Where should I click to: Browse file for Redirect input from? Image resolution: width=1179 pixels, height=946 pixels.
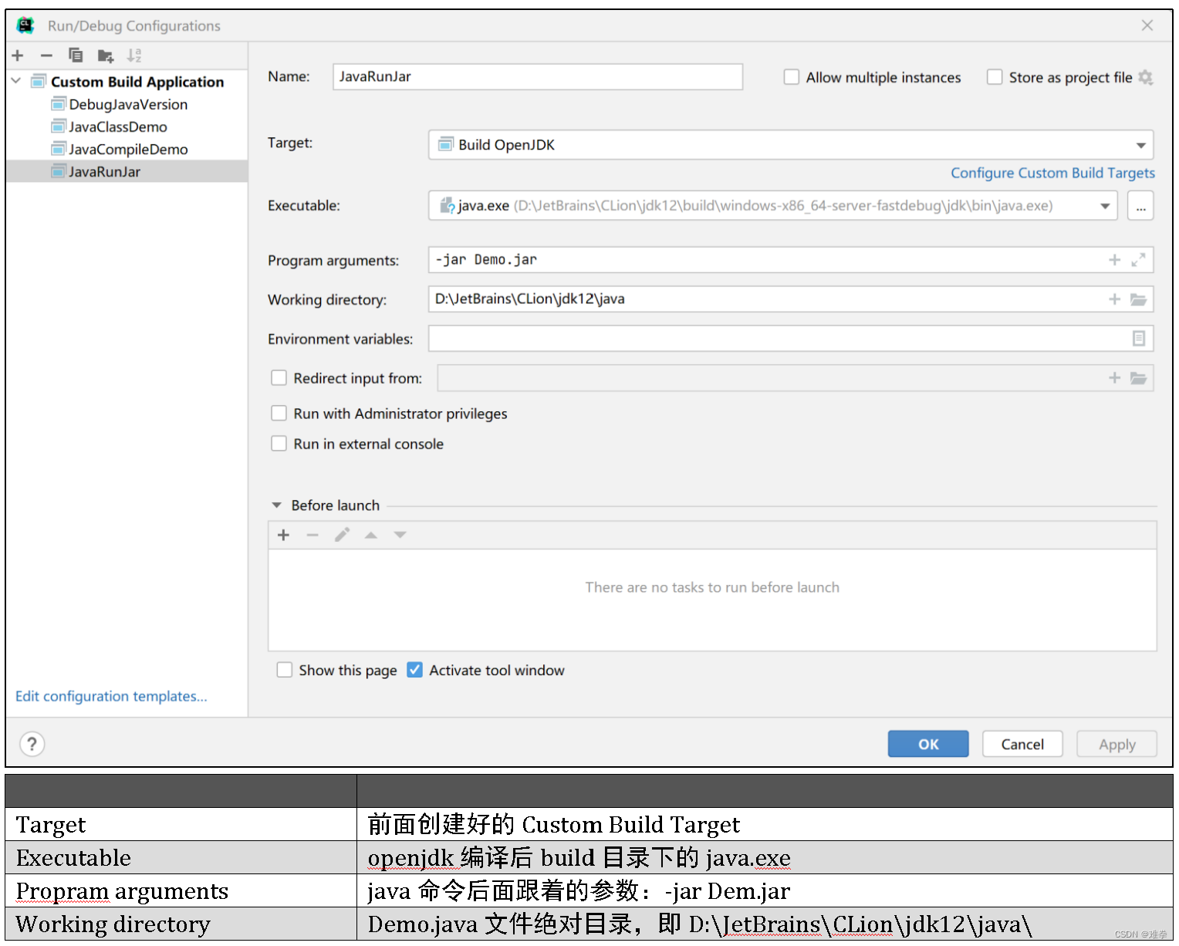[x=1138, y=378]
